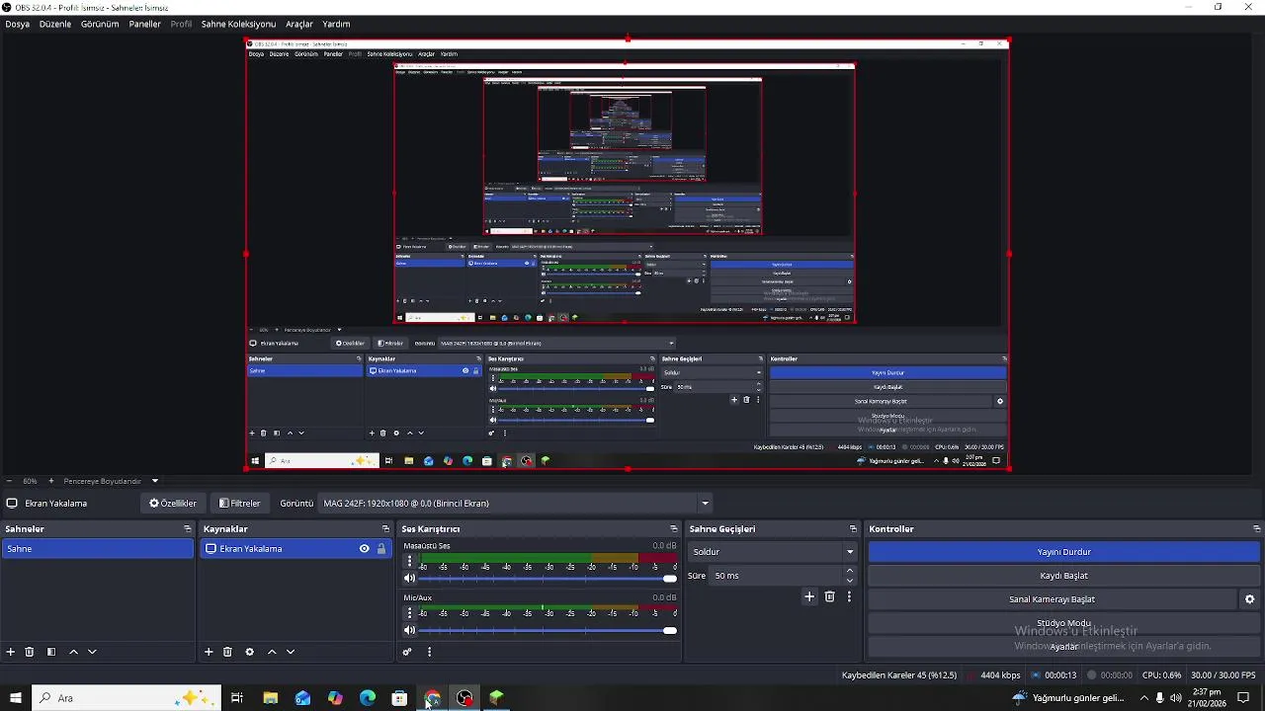Viewport: 1265px width, 711px height.
Task: Toggle Stüdyo Modu
Action: 1064,623
